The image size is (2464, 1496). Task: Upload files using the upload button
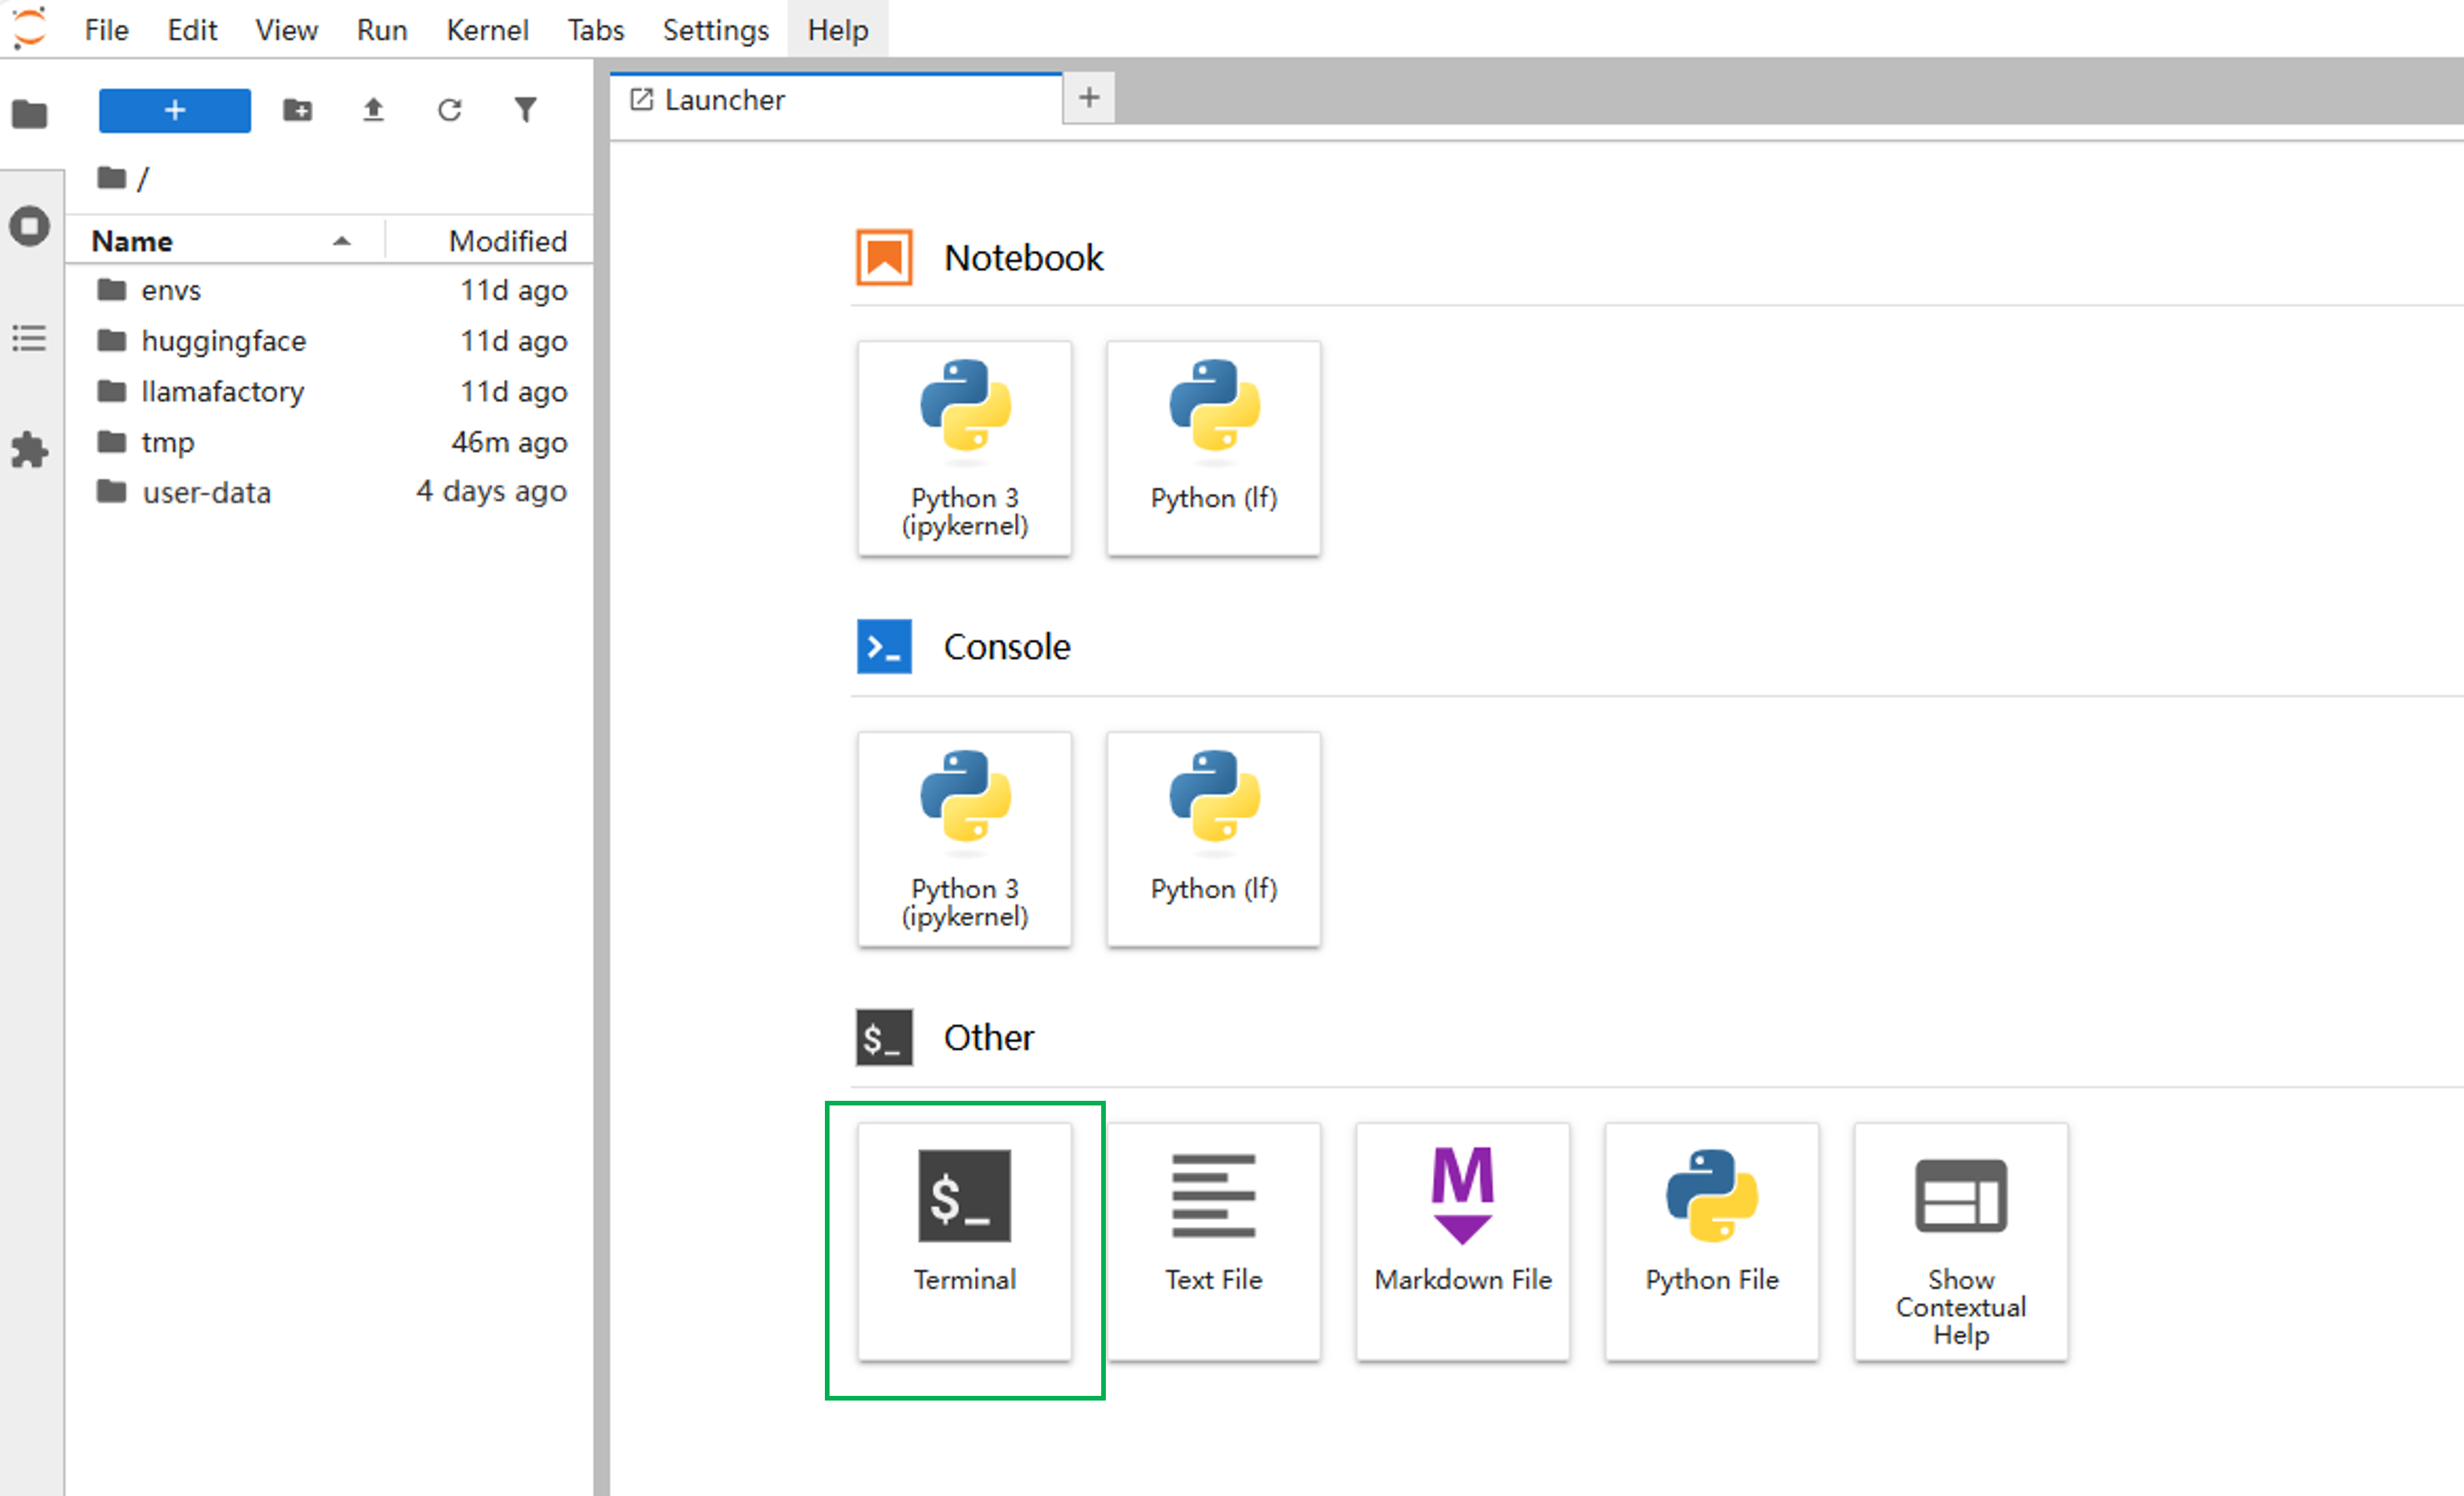(x=373, y=109)
